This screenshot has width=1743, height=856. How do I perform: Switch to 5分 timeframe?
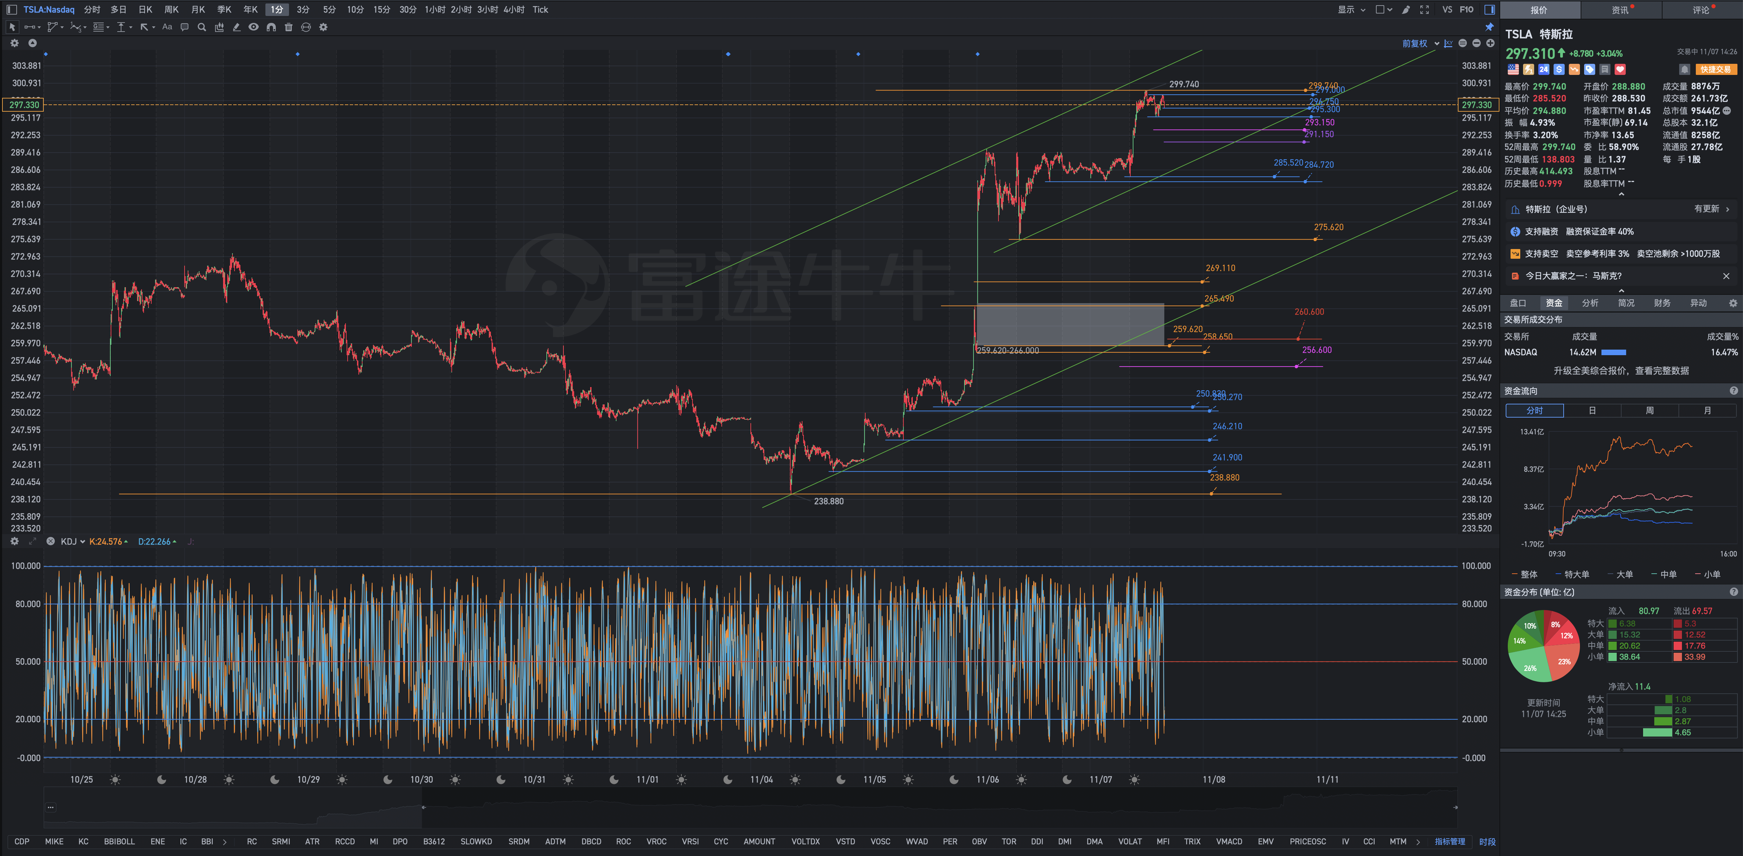[329, 9]
